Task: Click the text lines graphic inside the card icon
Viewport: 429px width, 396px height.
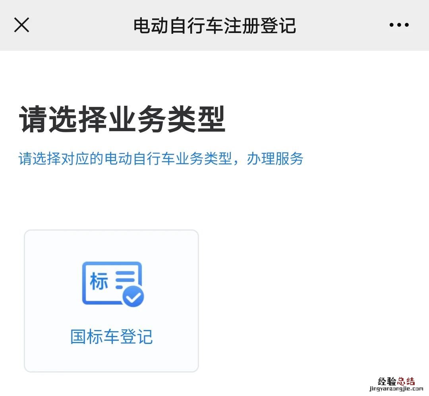Action: pyautogui.click(x=125, y=280)
